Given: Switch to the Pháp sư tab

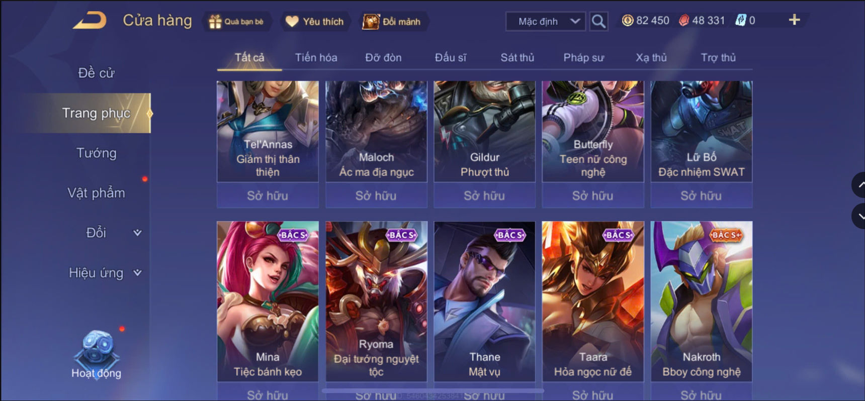Looking at the screenshot, I should pos(583,58).
